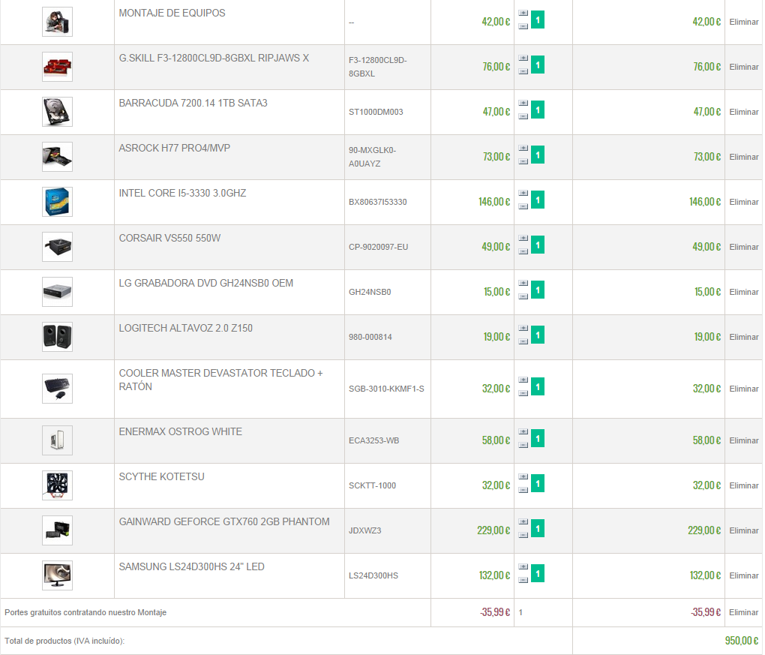Open G.SKILL RIPJAWS X RAM thumbnail
Viewport: 765px width, 655px height.
point(57,66)
